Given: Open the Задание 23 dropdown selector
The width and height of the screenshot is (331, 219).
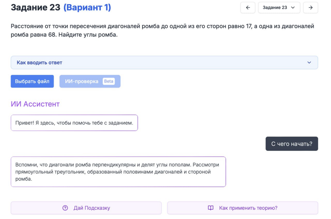Looking at the screenshot, I should (x=279, y=8).
